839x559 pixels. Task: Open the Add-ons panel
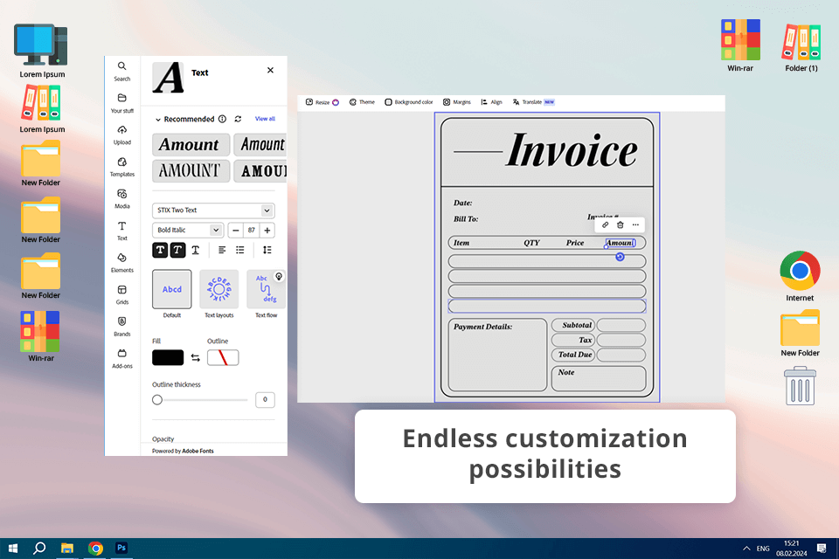[122, 358]
